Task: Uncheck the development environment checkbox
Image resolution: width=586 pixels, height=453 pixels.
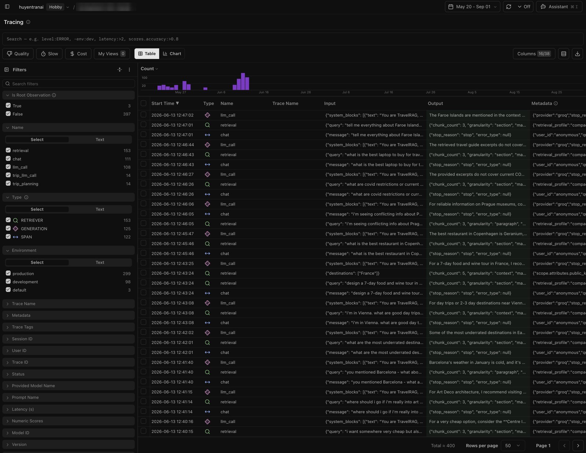Action: tap(8, 282)
